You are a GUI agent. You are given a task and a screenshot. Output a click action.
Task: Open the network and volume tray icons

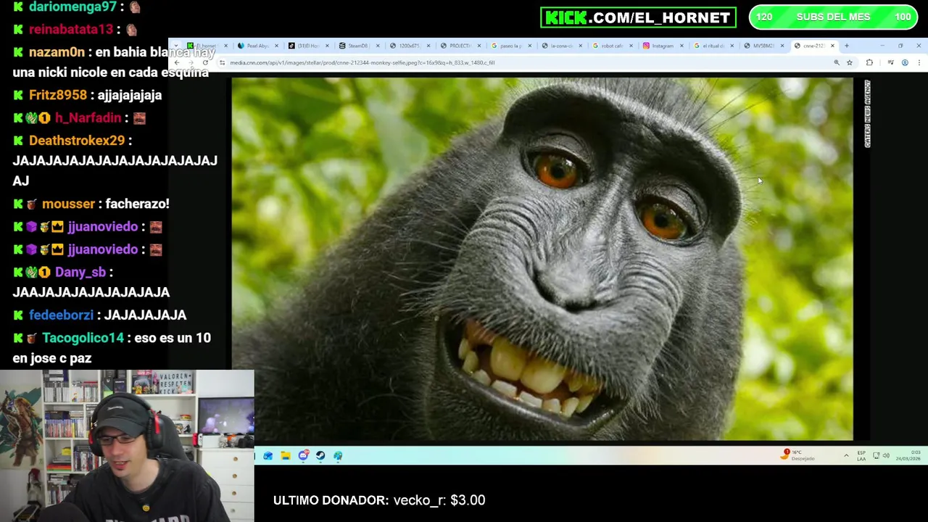(881, 455)
